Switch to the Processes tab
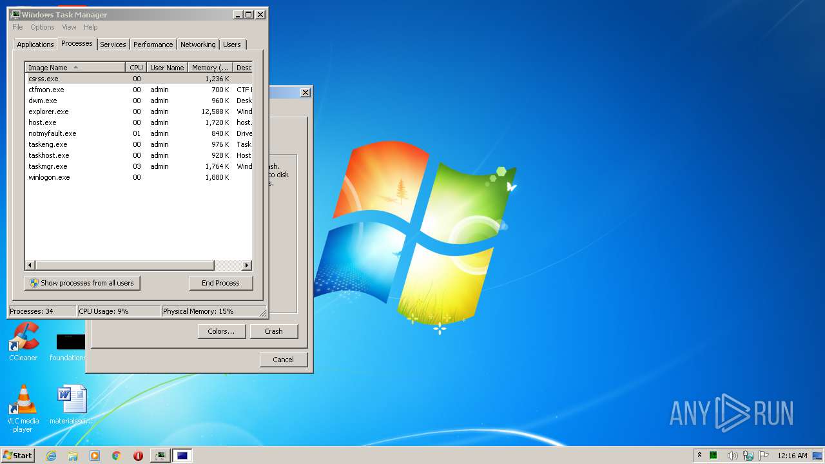Image resolution: width=825 pixels, height=464 pixels. [x=77, y=43]
